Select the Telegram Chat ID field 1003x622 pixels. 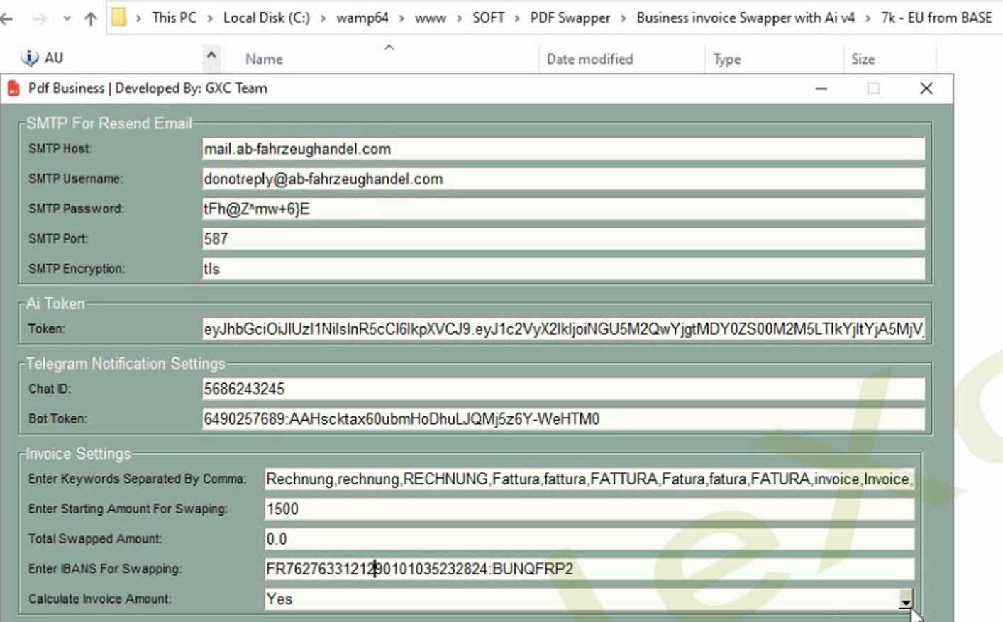563,389
